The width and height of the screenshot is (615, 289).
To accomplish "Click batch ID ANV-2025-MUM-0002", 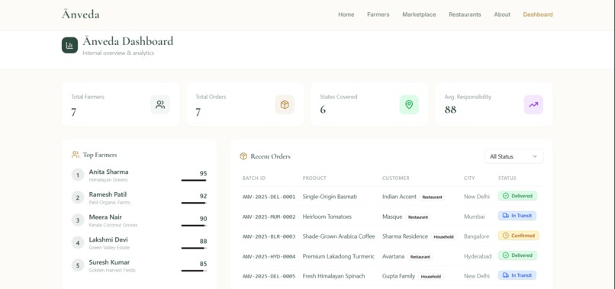I will 269,217.
